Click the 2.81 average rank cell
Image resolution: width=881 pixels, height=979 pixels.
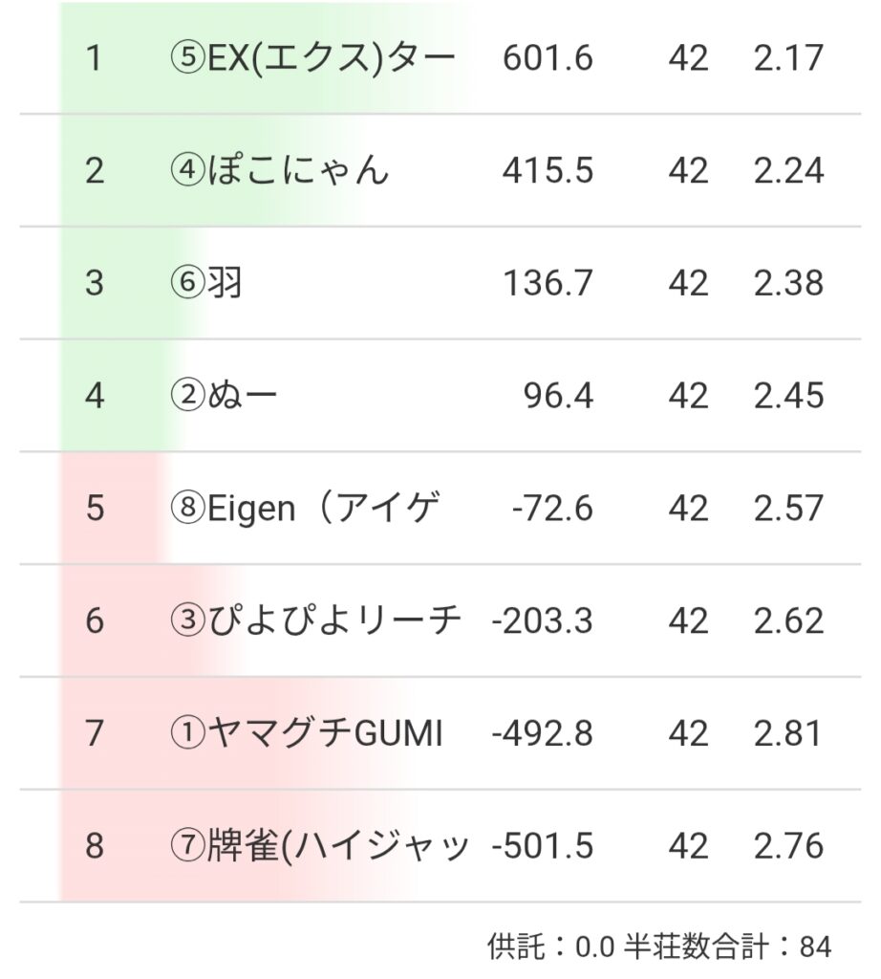(x=787, y=734)
